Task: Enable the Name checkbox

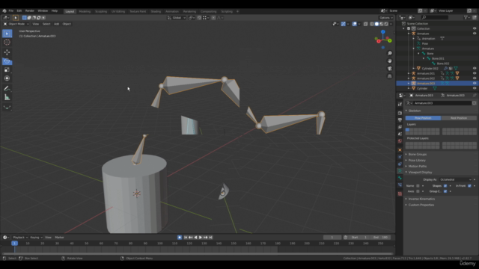Action: [418, 186]
